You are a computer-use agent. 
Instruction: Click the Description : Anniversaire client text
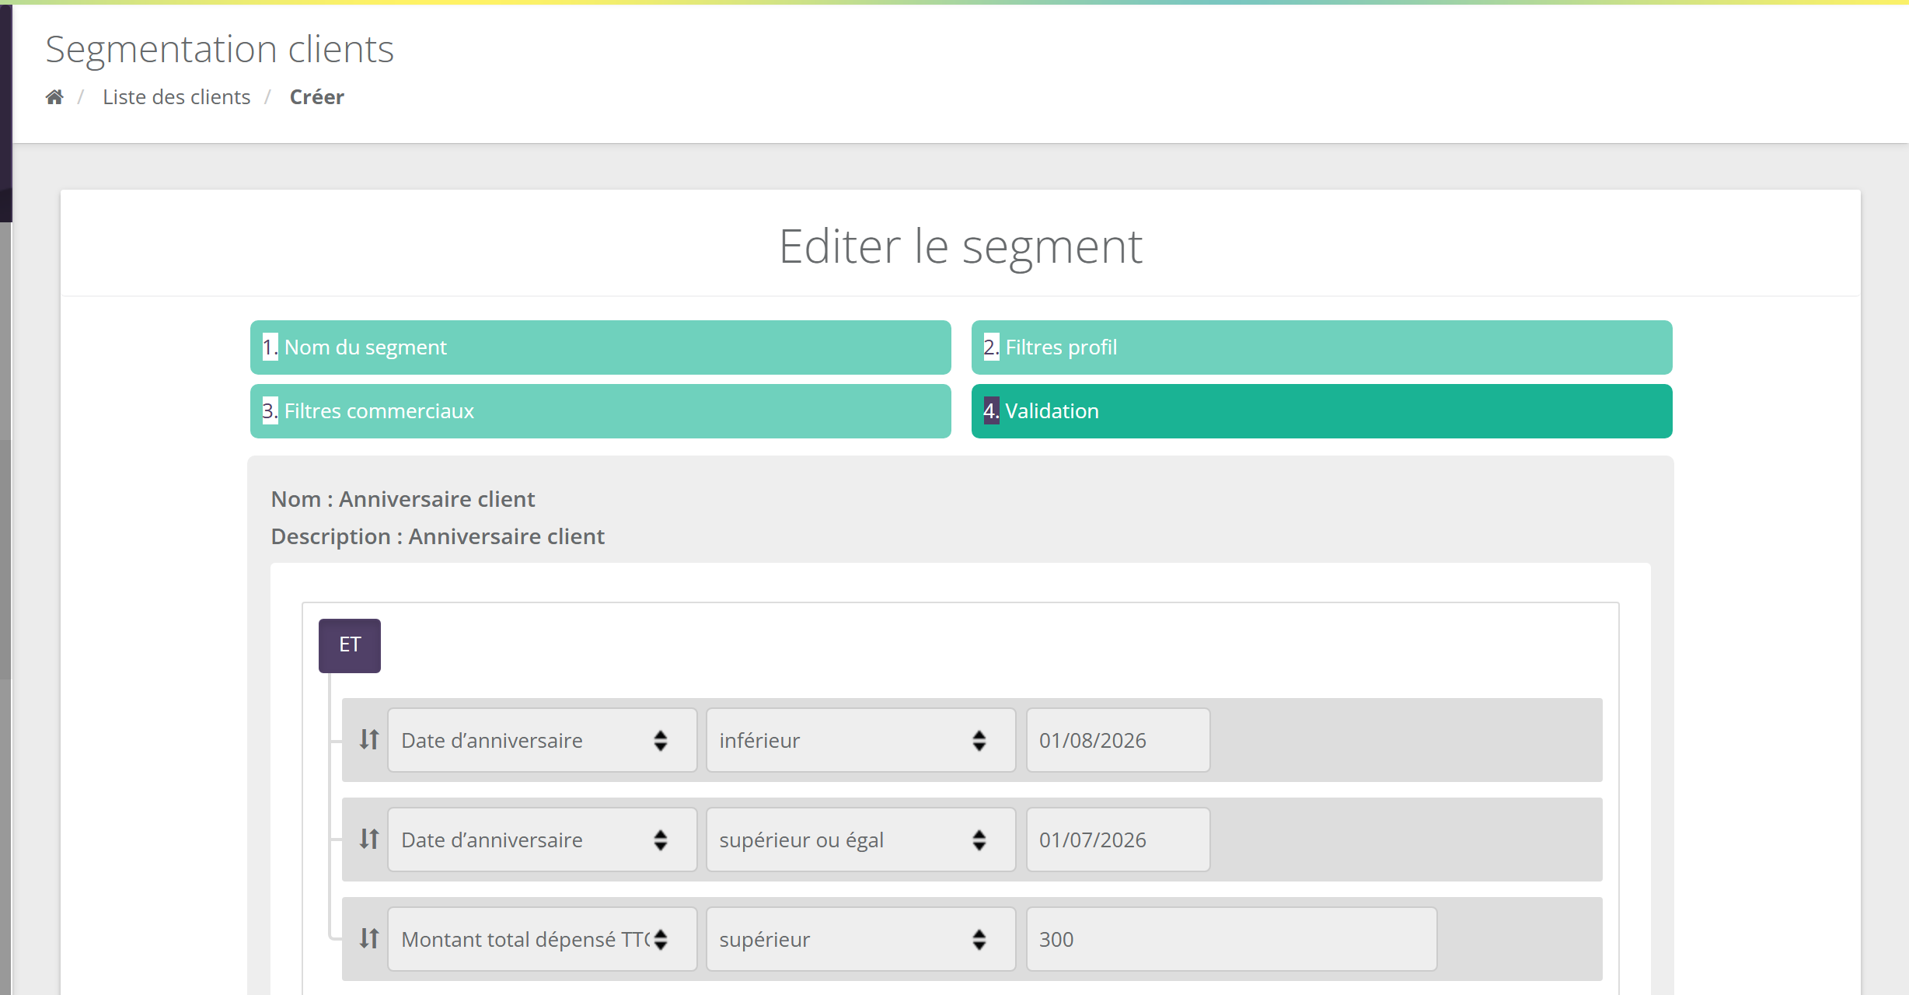tap(438, 536)
